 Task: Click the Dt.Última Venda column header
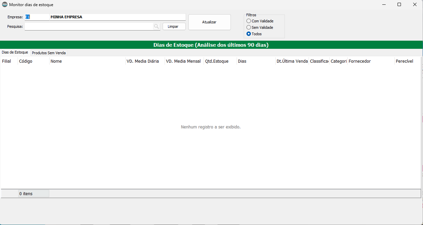tap(292, 61)
